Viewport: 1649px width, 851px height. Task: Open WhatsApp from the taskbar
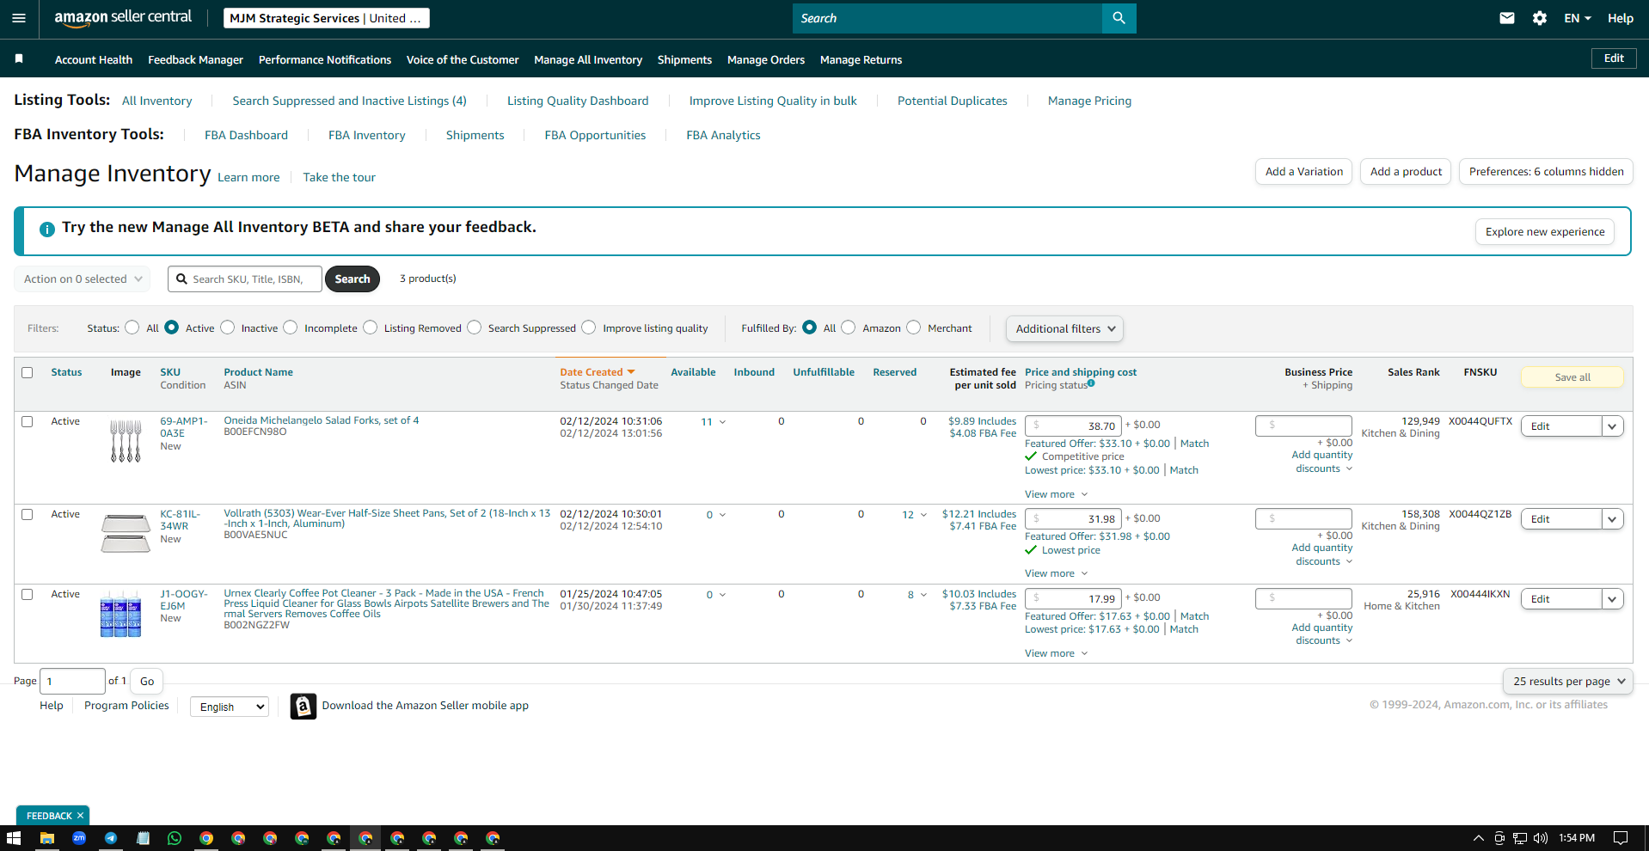point(175,838)
